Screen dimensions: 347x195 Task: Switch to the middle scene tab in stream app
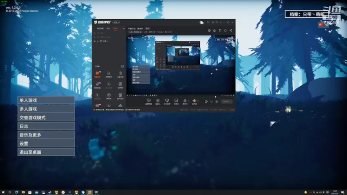click(x=108, y=29)
